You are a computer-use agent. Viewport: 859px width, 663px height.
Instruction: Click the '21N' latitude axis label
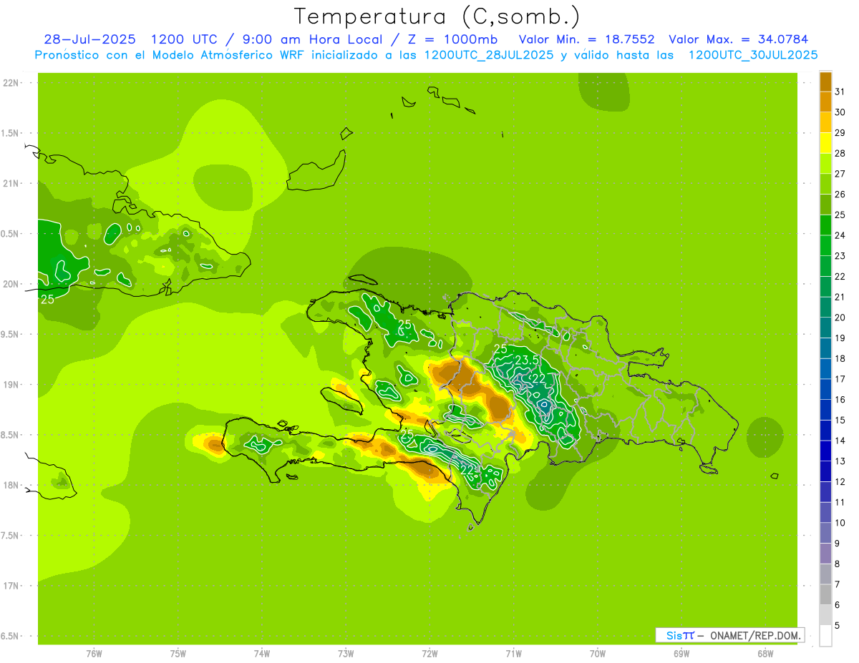11,184
